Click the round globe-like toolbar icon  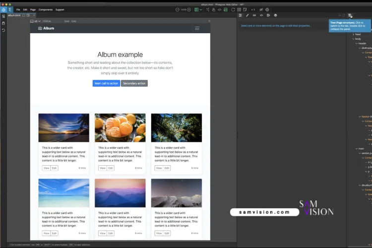coord(267,10)
